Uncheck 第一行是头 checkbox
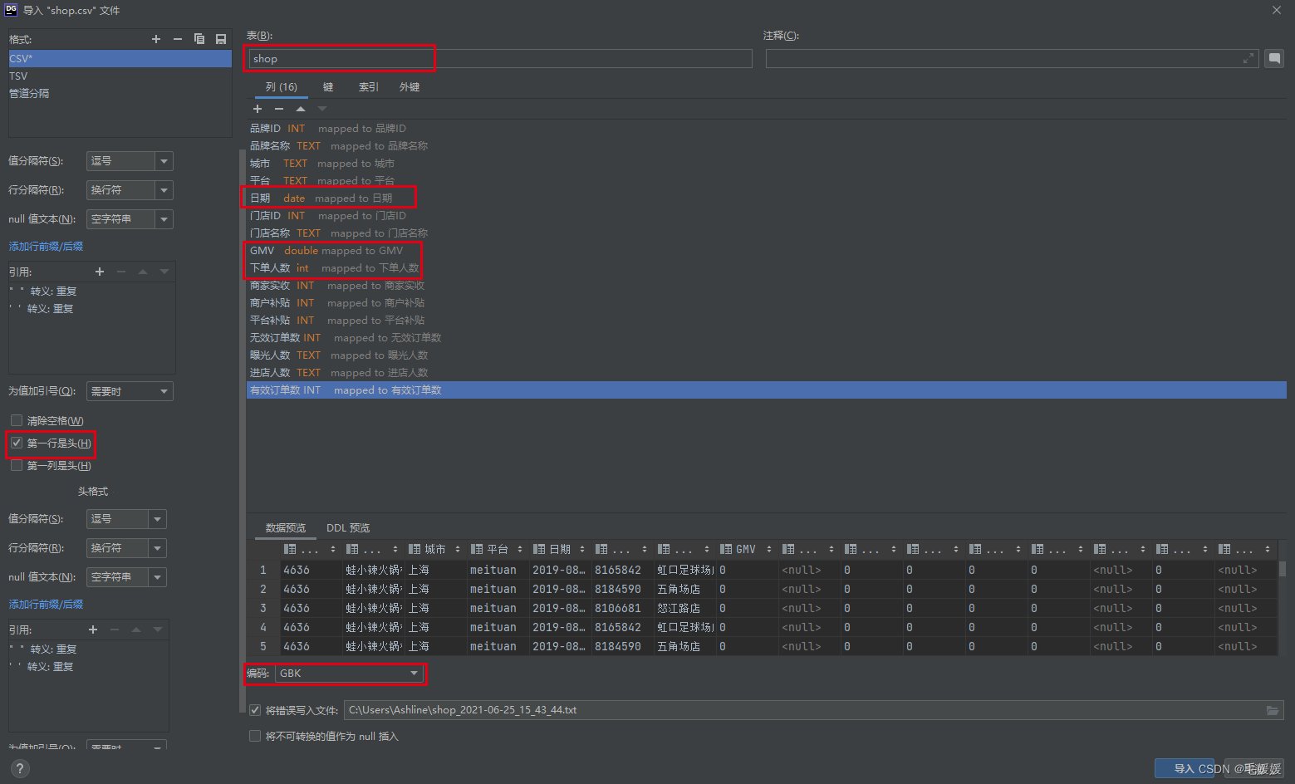The height and width of the screenshot is (784, 1295). tap(17, 443)
